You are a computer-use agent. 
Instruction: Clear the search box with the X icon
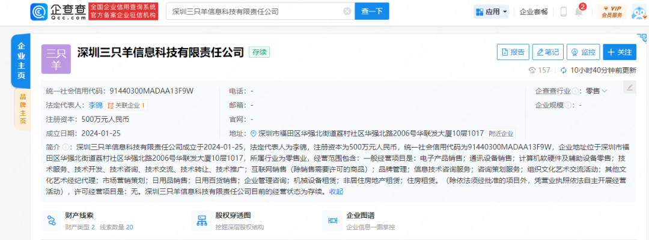pyautogui.click(x=348, y=11)
